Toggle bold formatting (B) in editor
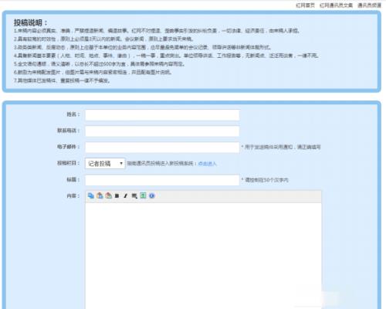The image size is (386, 309). click(x=117, y=196)
